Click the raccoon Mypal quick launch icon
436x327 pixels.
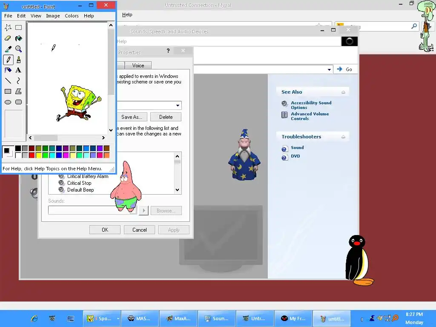pos(52,318)
